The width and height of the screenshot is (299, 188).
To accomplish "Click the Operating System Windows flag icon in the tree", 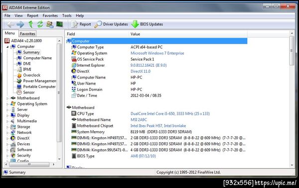I will coord(13,104).
